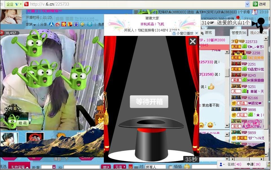This screenshot has width=272, height=170.
Task: Click the 充值 recharge button
Action: [120, 167]
